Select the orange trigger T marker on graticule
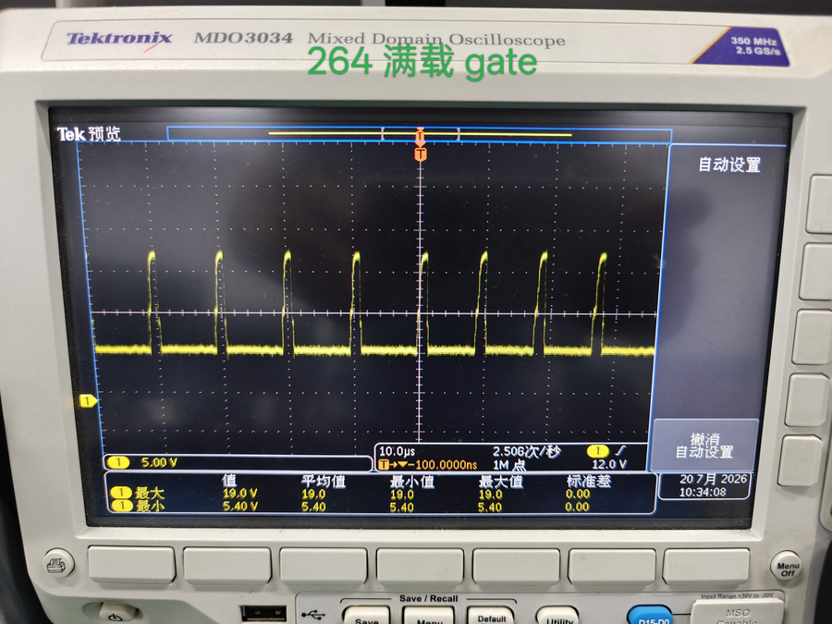This screenshot has height=624, width=832. point(421,154)
